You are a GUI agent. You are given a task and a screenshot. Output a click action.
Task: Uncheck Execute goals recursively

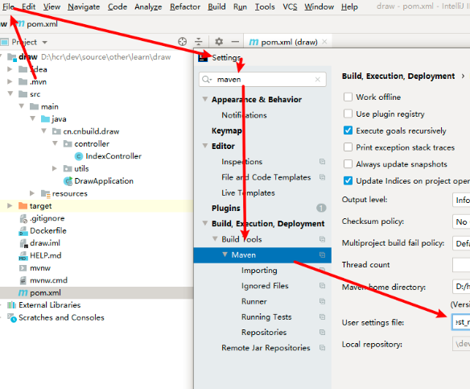click(x=348, y=130)
